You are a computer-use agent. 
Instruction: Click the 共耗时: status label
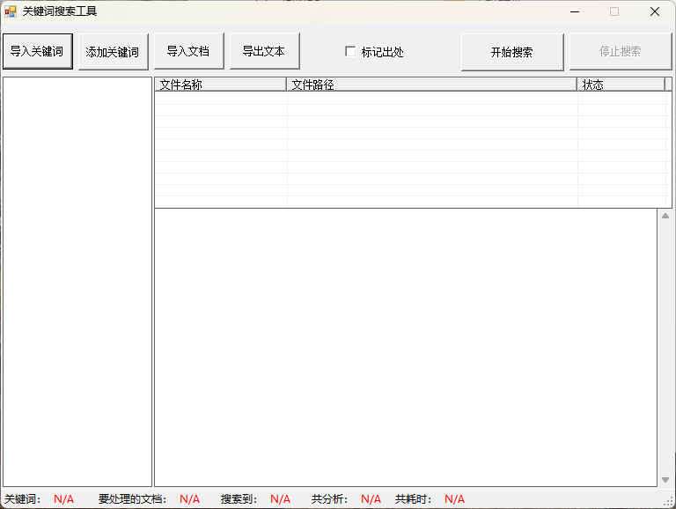click(x=413, y=499)
